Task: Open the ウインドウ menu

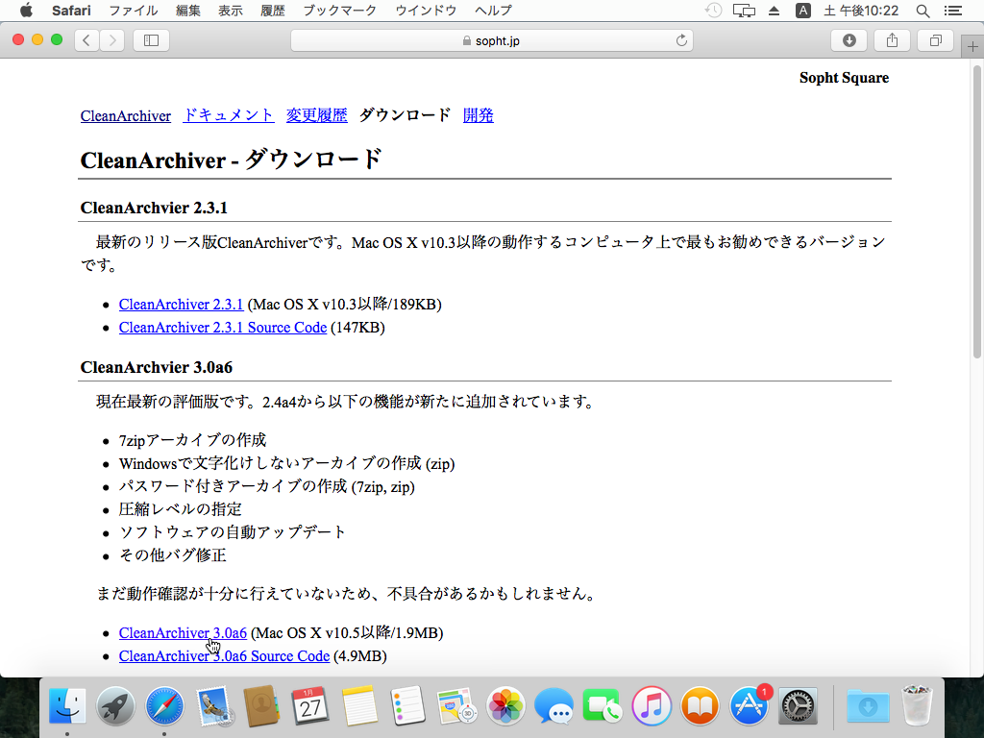Action: pyautogui.click(x=426, y=11)
